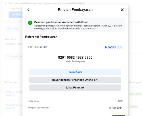The width and height of the screenshot is (142, 116).
Task: Click the Sudah Dibayar status badge
Action: (x=135, y=94)
